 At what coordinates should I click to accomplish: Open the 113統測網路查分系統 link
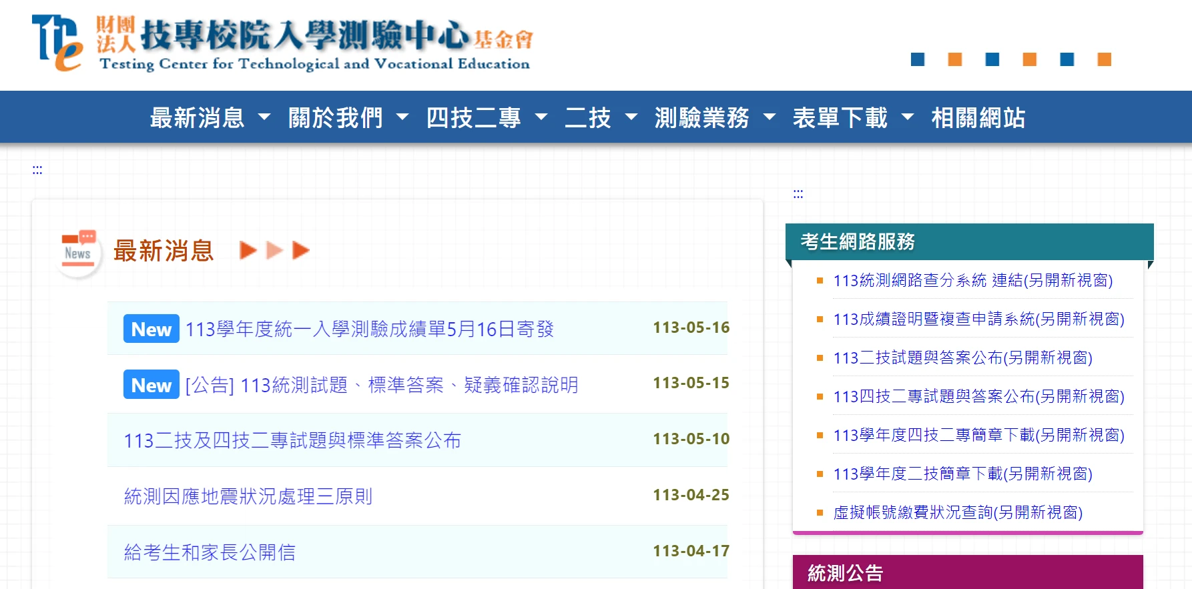pos(972,280)
